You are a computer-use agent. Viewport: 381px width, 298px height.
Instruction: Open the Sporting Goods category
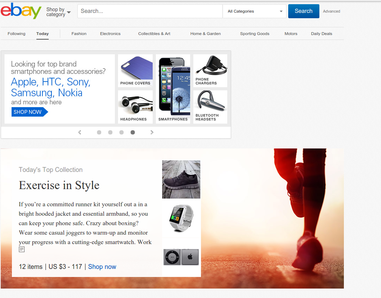point(255,34)
